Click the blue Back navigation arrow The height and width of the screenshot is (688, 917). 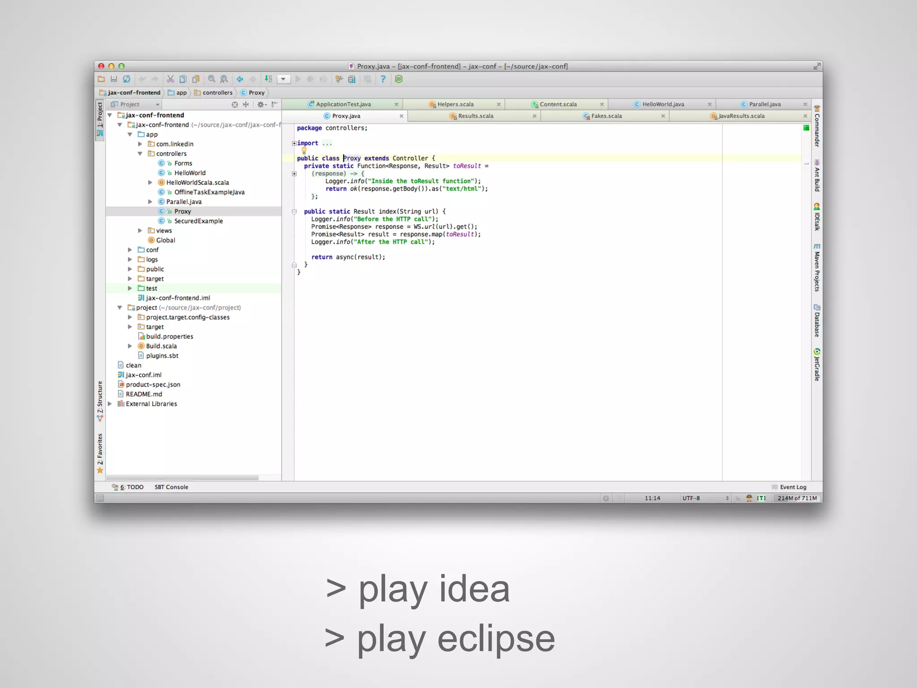coord(240,79)
